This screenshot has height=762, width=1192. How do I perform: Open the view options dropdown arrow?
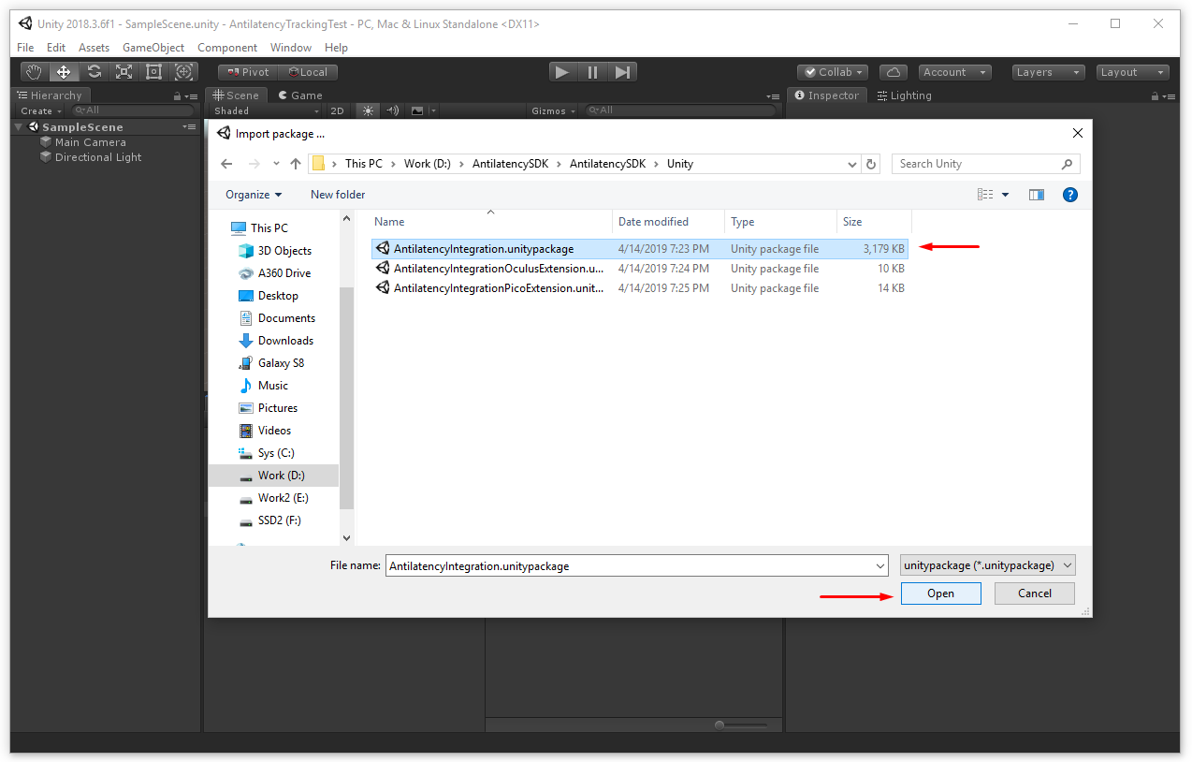click(1006, 195)
